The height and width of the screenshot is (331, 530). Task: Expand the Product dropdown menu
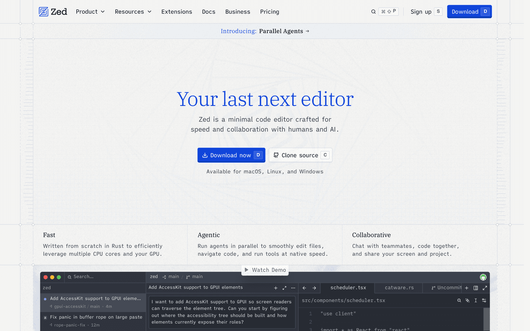click(90, 11)
